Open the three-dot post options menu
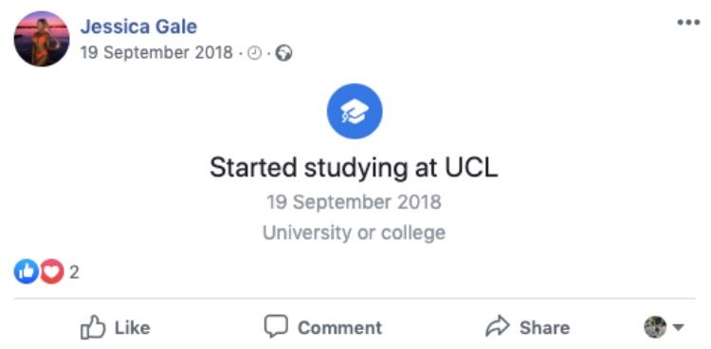This screenshot has height=349, width=711. pos(688,22)
